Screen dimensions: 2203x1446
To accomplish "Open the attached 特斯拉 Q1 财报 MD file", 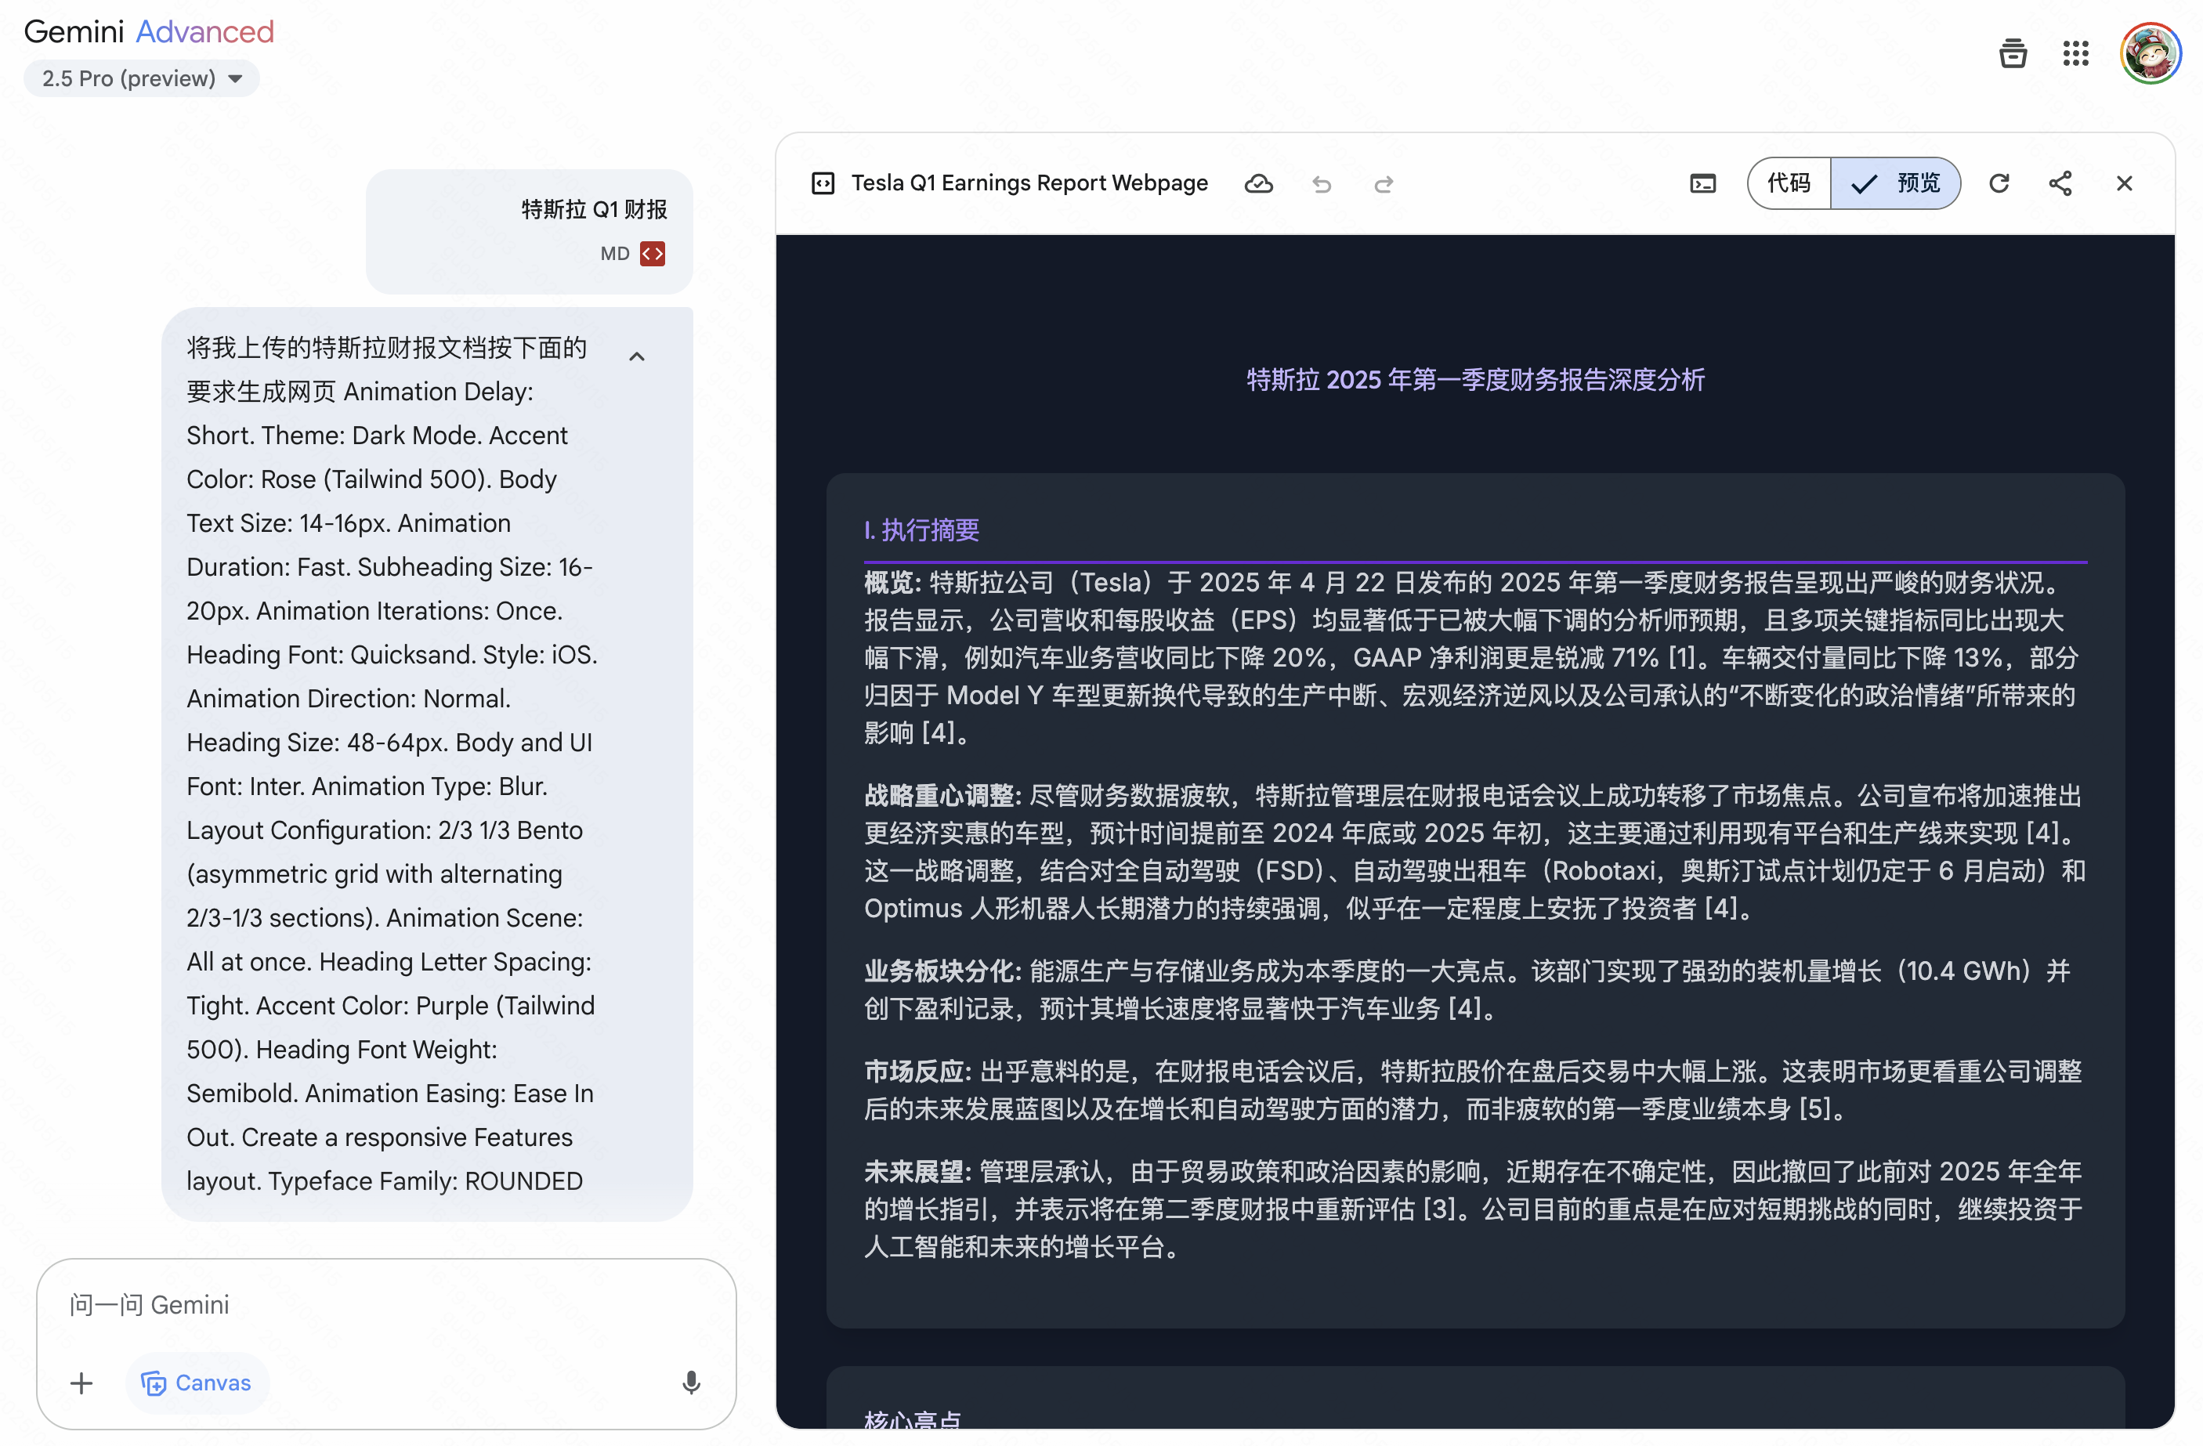I will [x=530, y=230].
